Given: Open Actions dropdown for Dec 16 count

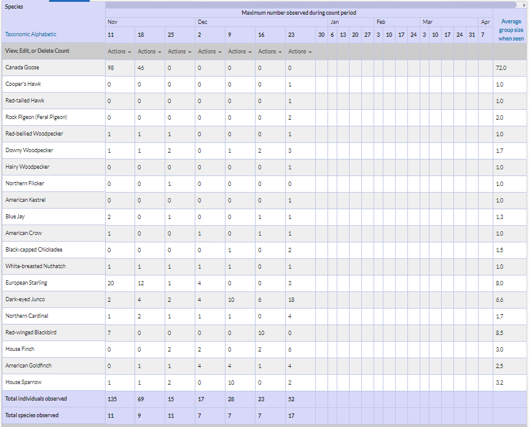Looking at the screenshot, I should point(269,52).
